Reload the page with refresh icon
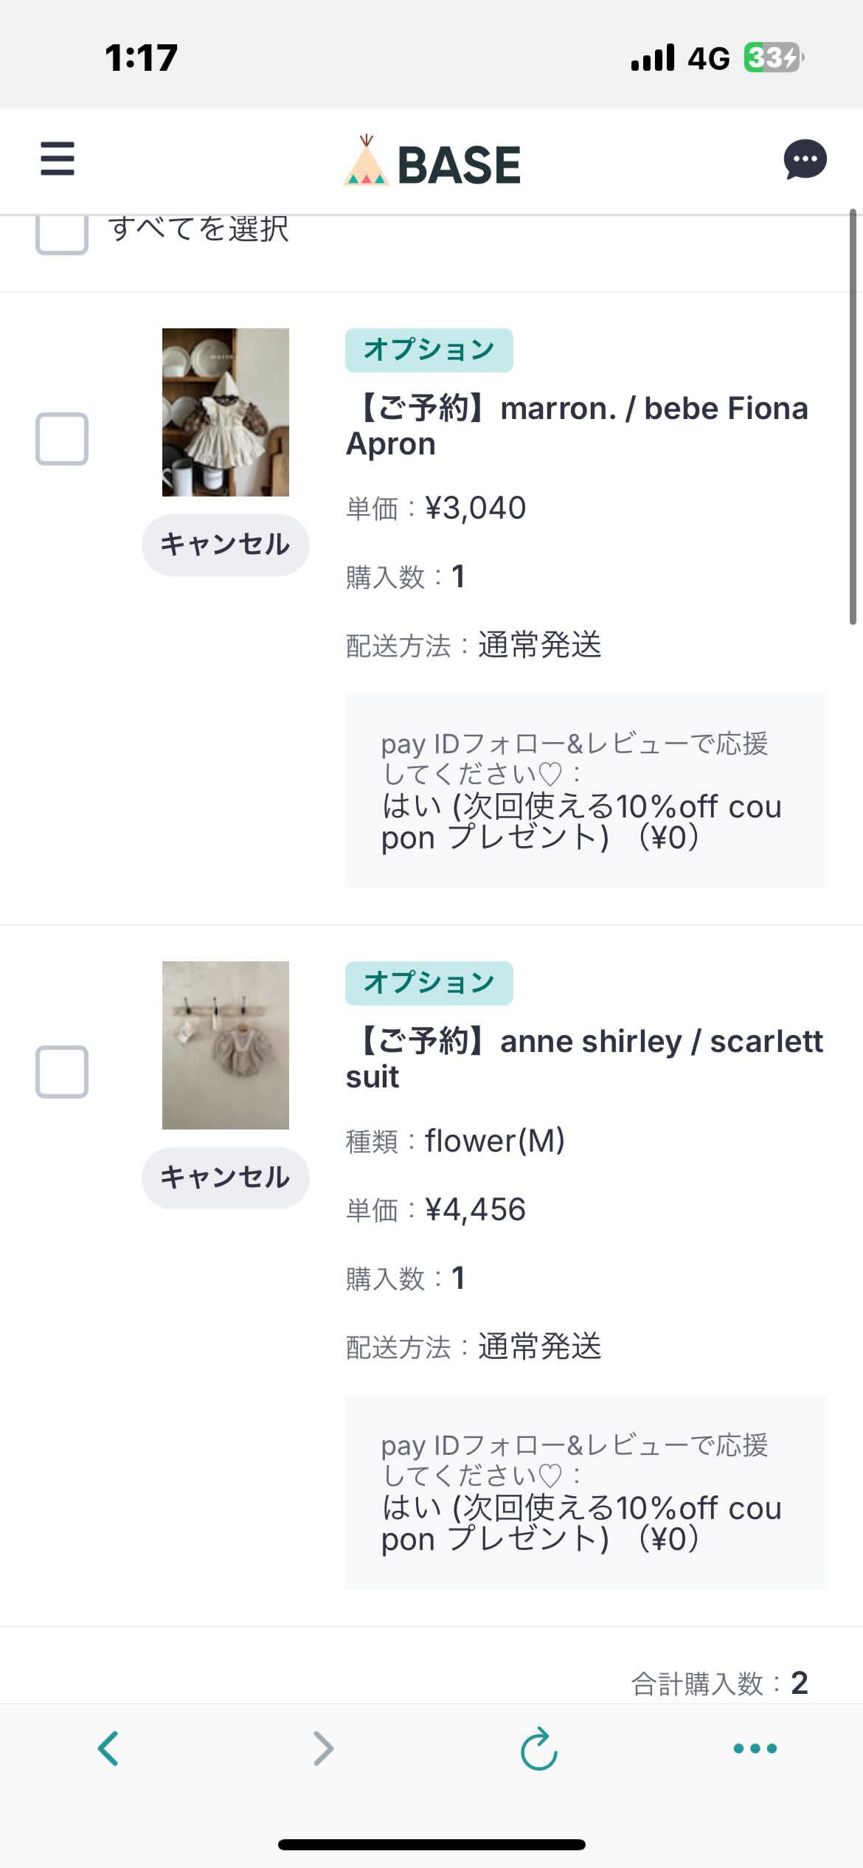Screen dimensions: 863x1868 (538, 1748)
